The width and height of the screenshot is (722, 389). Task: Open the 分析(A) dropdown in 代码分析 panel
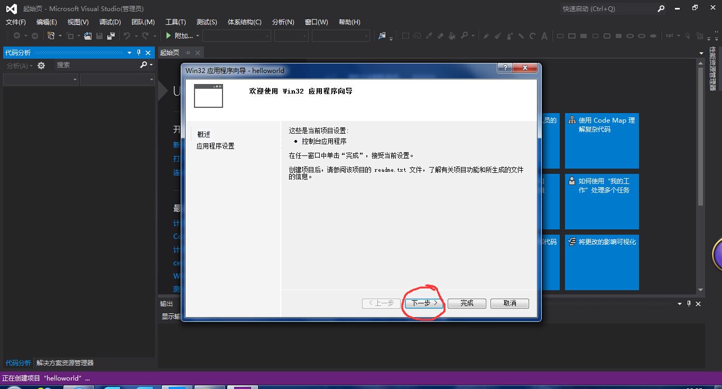click(x=20, y=66)
